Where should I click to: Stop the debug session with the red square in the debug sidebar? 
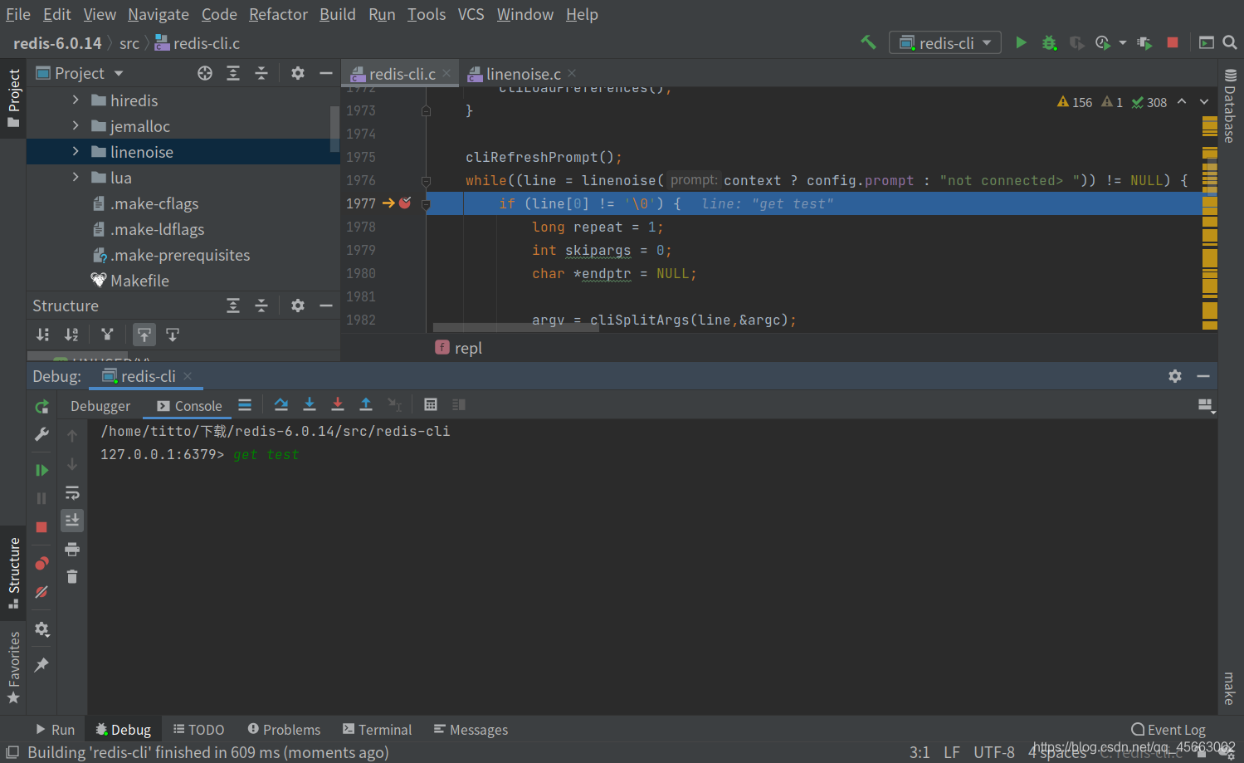point(41,527)
